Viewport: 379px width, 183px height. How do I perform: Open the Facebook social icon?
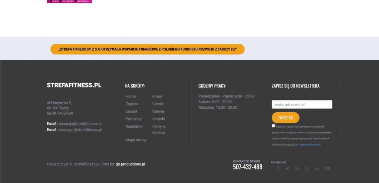[x=278, y=168]
